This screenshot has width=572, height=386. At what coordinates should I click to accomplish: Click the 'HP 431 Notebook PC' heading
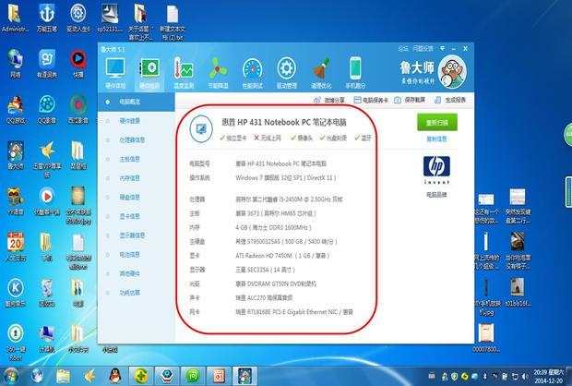click(x=284, y=122)
